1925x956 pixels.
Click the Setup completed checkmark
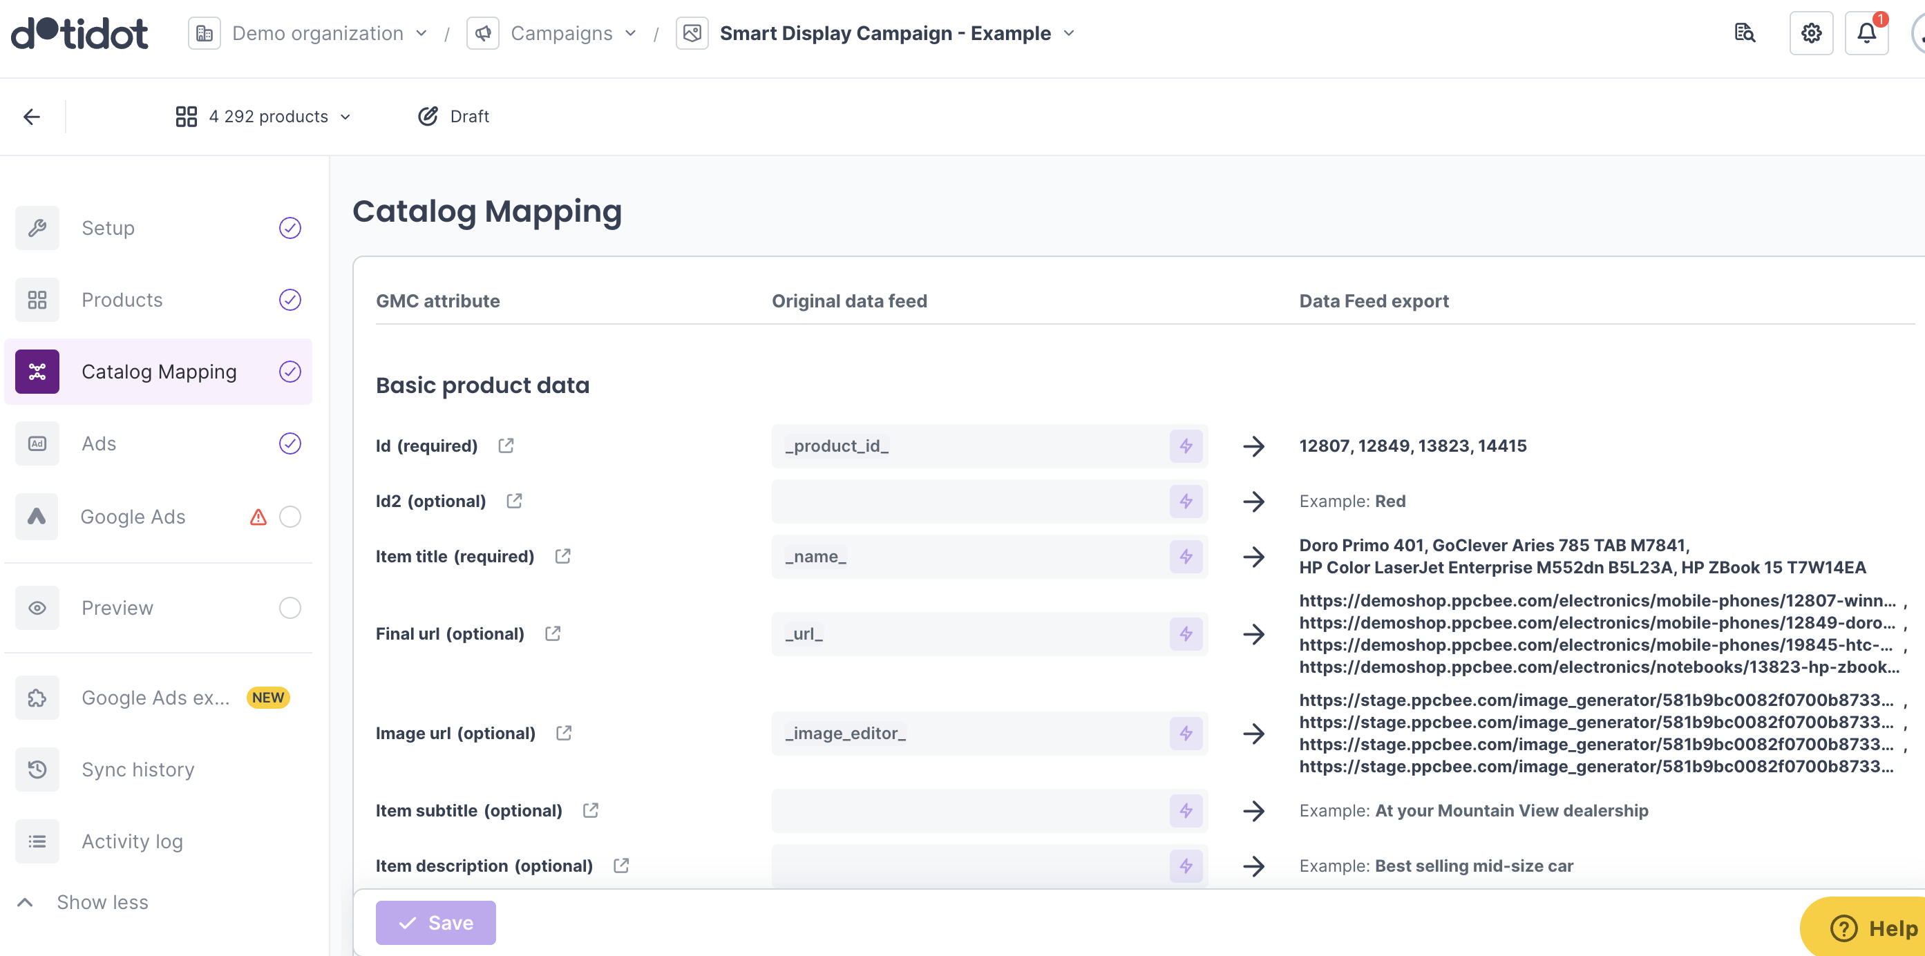[x=290, y=228]
